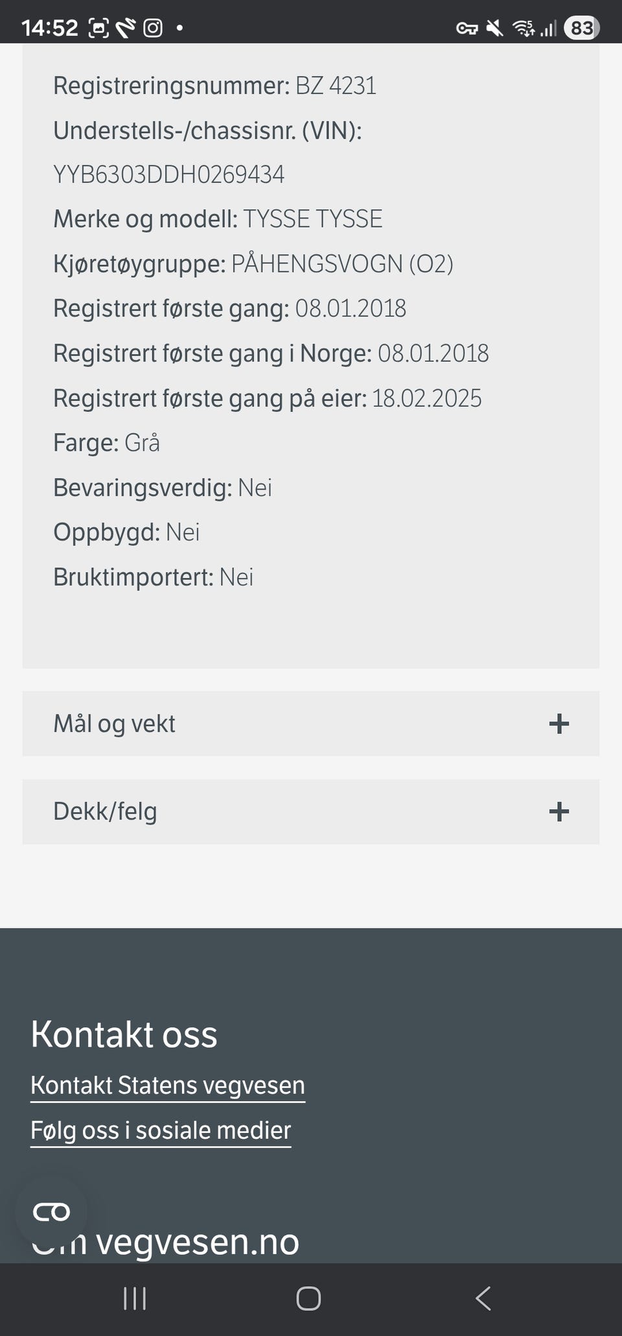Open the Dekk/felg section header
Viewport: 622px width, 1336px height.
point(105,812)
